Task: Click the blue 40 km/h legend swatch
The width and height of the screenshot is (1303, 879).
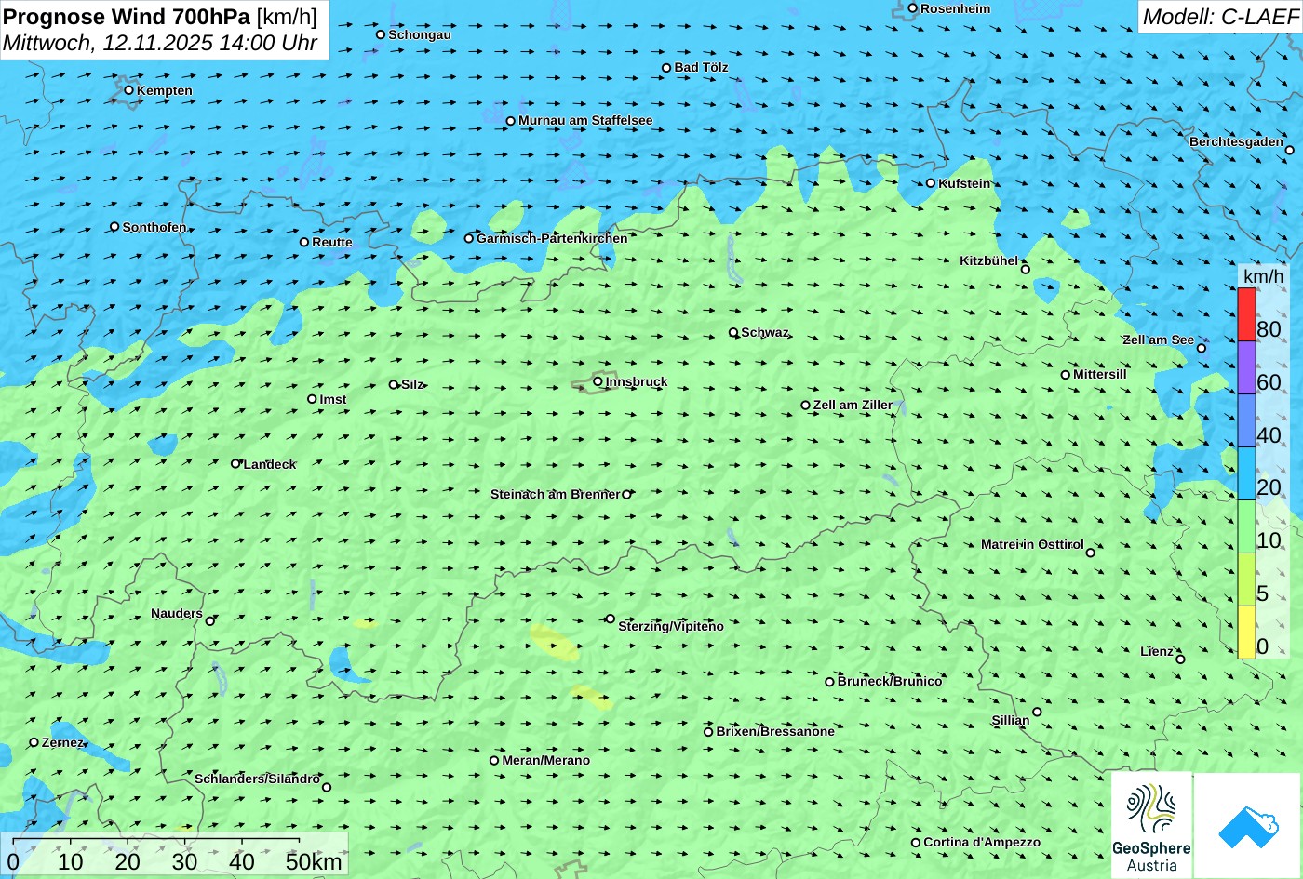Action: pyautogui.click(x=1246, y=420)
